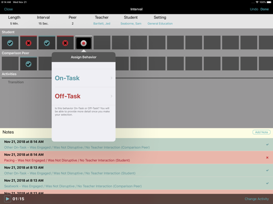The image size is (273, 204).
Task: Select the Transition activity row
Action: tap(16, 82)
